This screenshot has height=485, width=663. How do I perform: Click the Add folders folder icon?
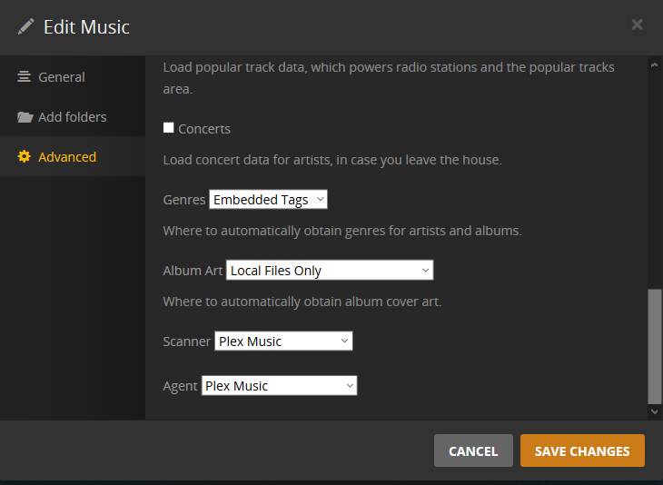coord(25,117)
